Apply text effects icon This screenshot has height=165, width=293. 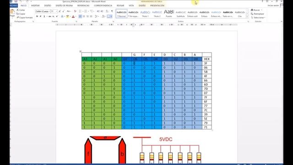tap(62, 16)
